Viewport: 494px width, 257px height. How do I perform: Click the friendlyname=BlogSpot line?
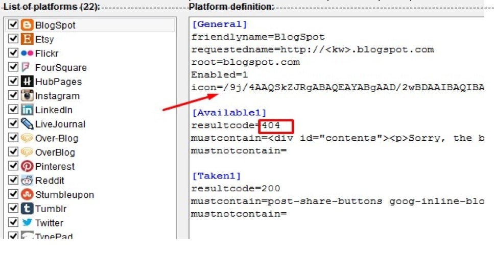pos(257,37)
